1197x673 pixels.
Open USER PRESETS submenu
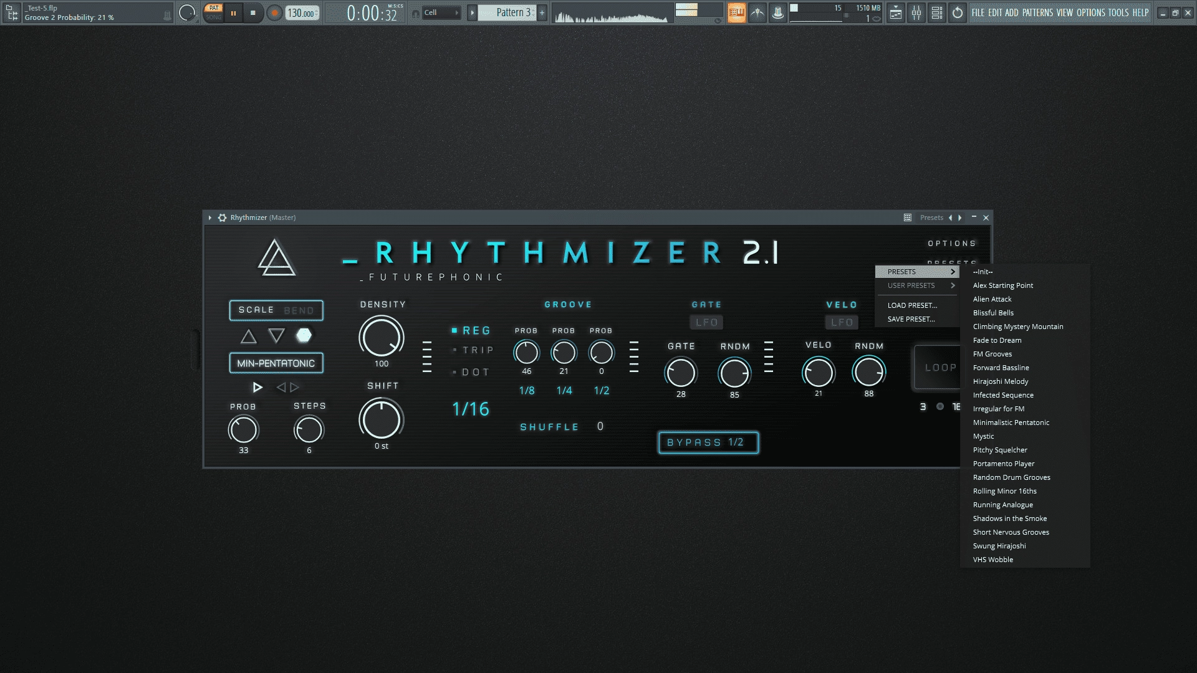tap(917, 285)
